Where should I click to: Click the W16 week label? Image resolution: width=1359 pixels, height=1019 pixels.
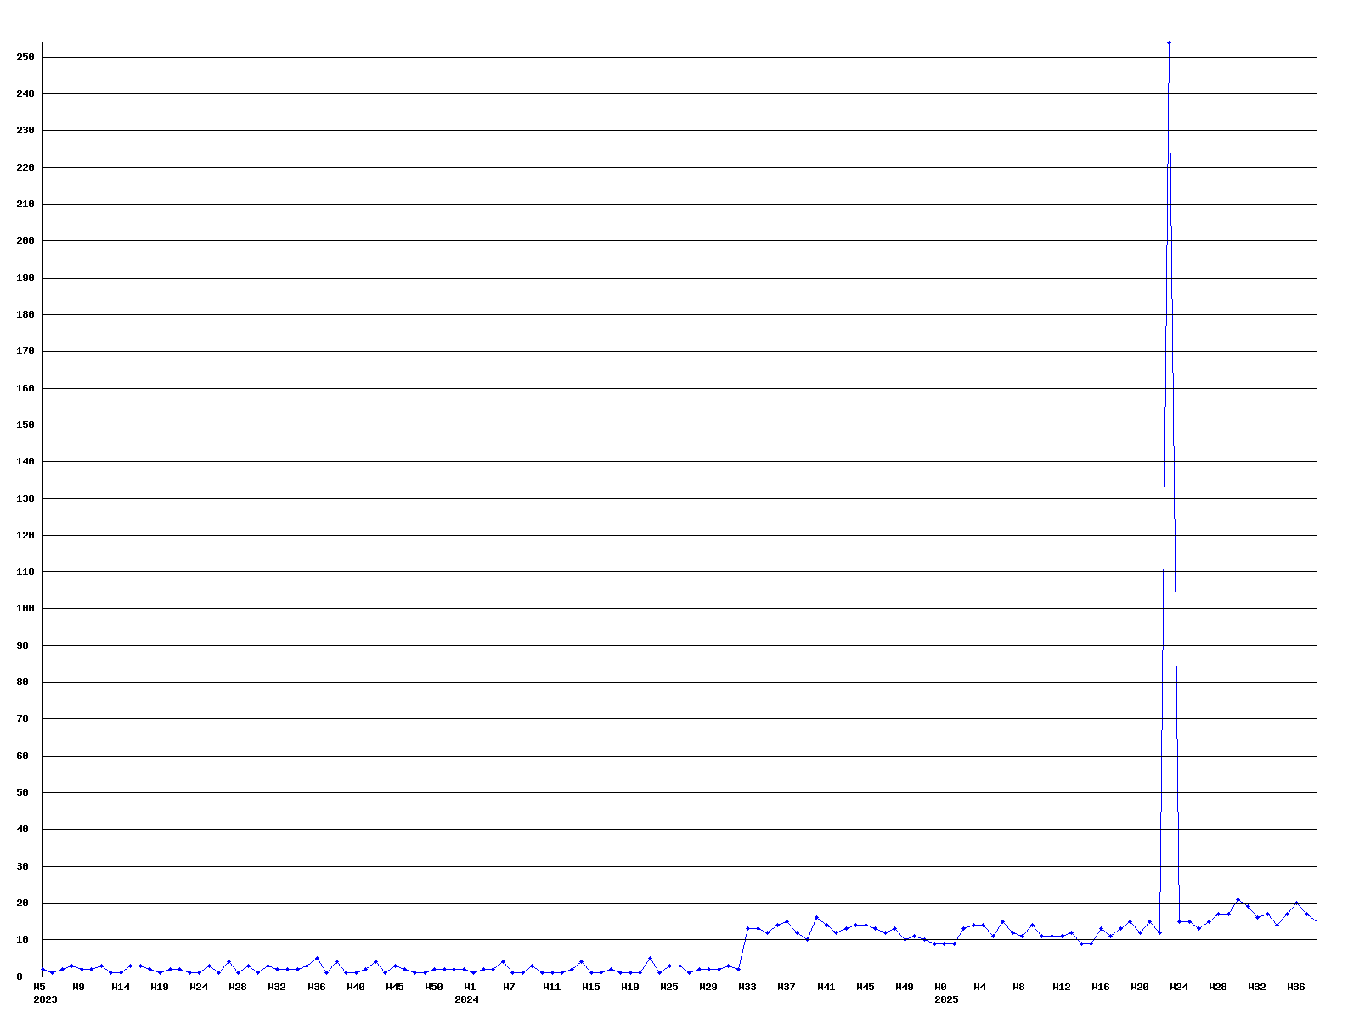click(1100, 987)
